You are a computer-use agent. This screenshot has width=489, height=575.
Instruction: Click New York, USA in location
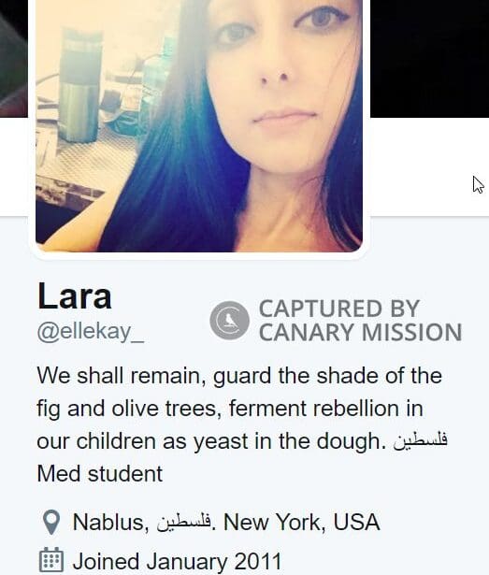click(x=302, y=522)
